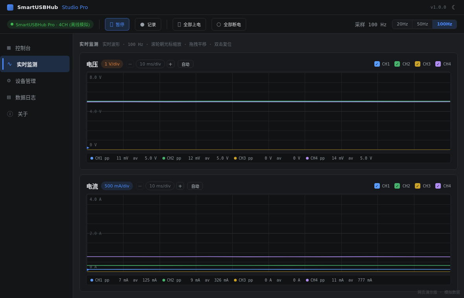Click the v1.0.0 version label
Screen dimensions: 464x298
pos(438,7)
